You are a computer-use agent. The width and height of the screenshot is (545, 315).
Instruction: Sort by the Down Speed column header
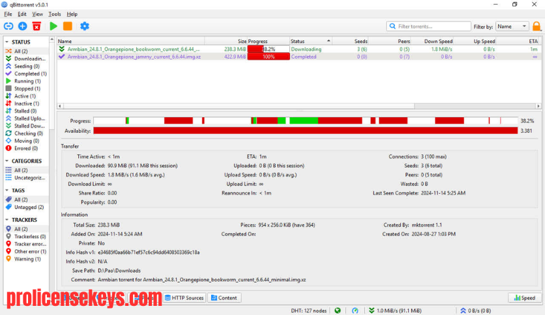click(432, 41)
